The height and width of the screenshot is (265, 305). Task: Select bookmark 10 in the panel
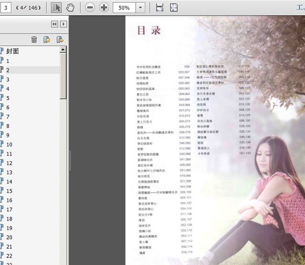[x=9, y=144]
